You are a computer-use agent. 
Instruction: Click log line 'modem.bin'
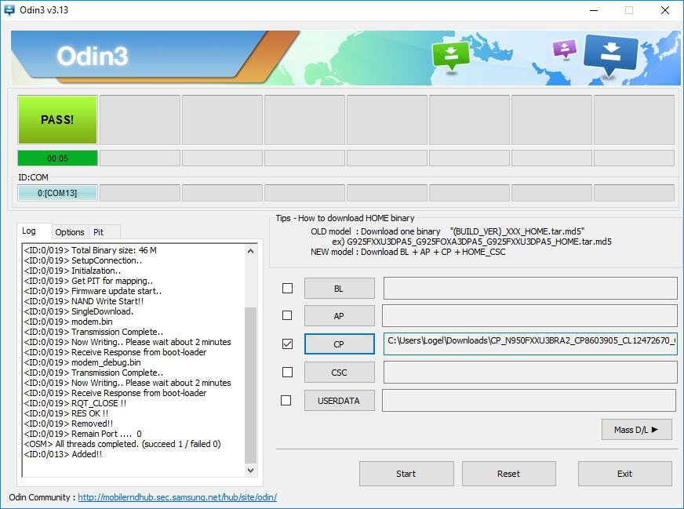point(68,322)
